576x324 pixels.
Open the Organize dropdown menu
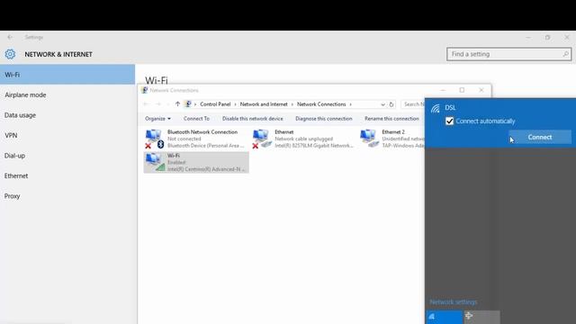pos(157,119)
